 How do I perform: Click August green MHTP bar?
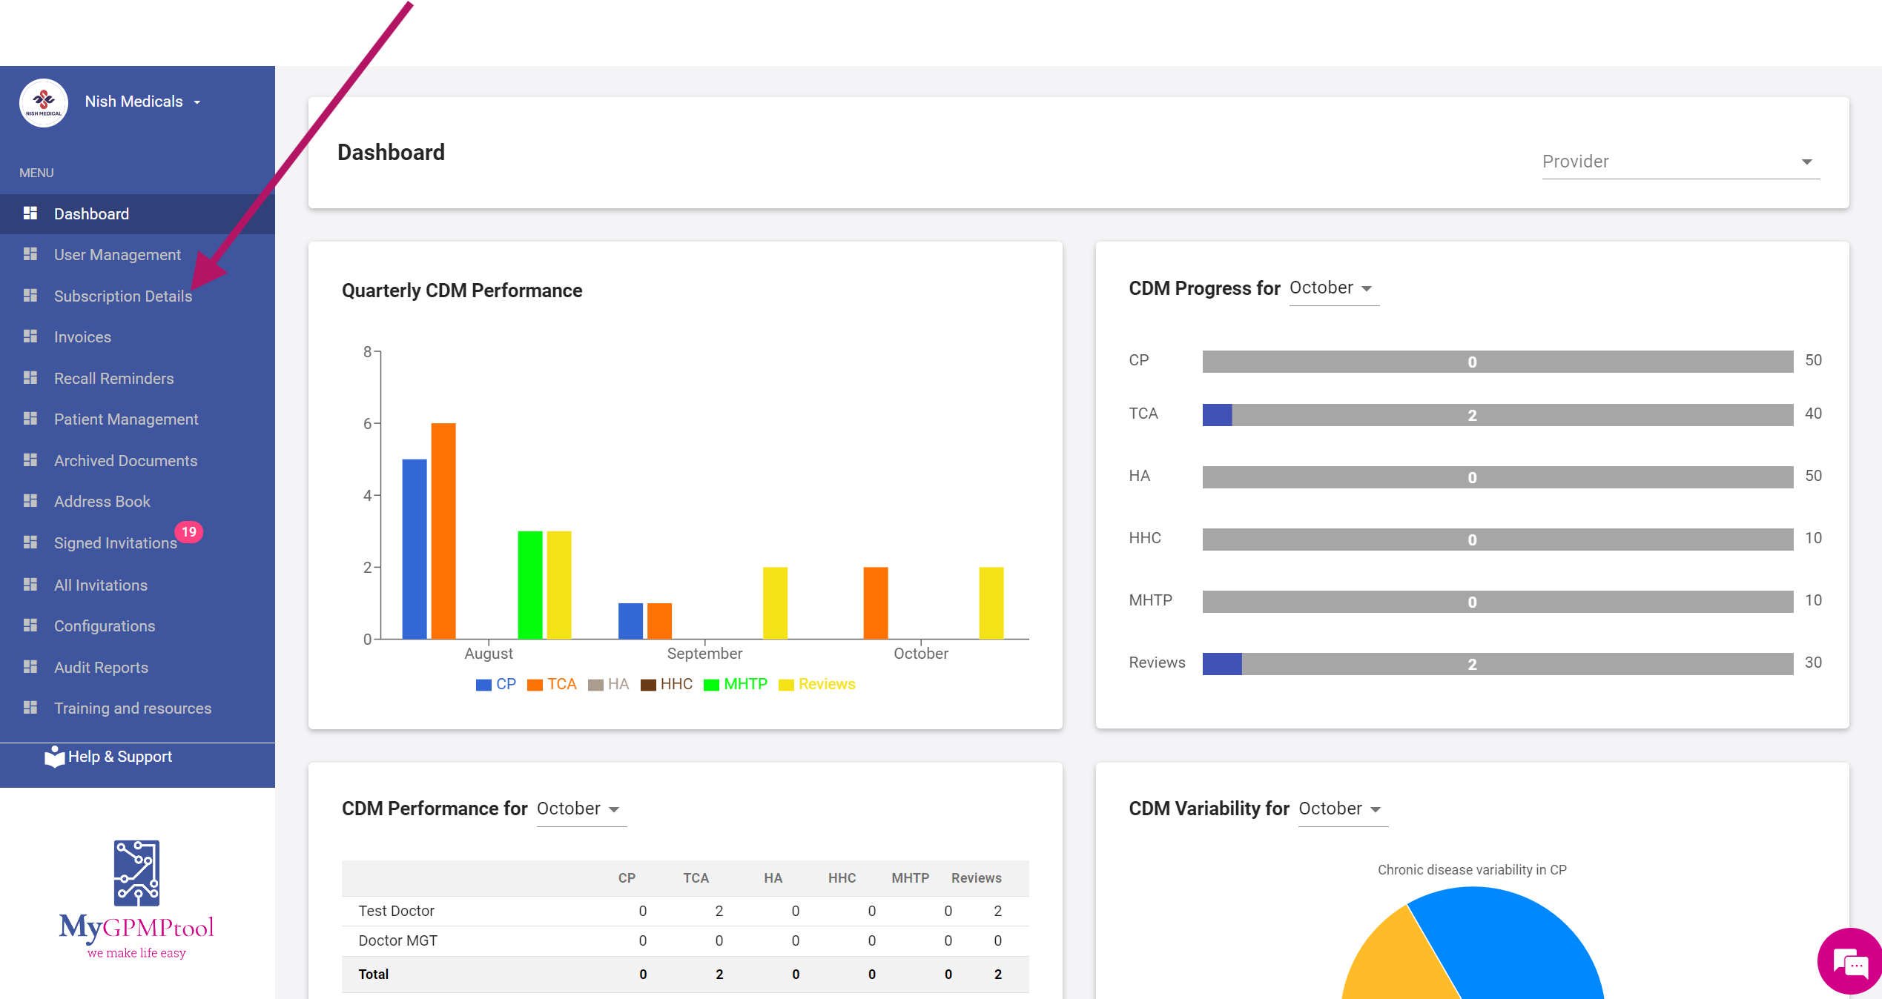point(530,585)
